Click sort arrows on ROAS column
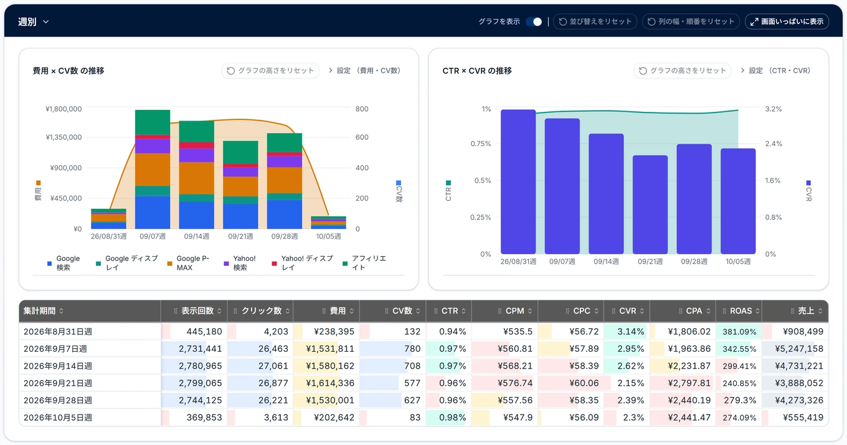 coord(757,311)
